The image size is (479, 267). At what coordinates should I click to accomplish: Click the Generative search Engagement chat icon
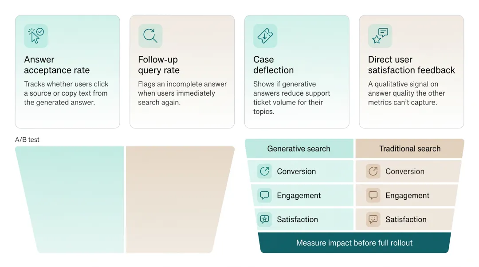tap(264, 195)
